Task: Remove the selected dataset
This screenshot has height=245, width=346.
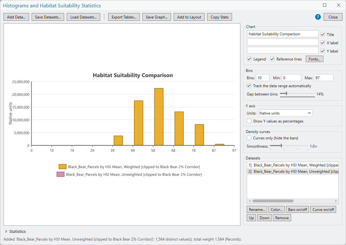Action: [282, 218]
